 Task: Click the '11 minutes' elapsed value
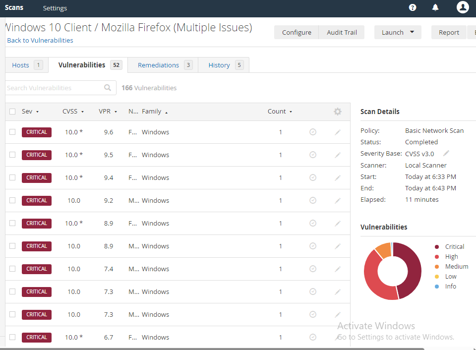pyautogui.click(x=422, y=199)
